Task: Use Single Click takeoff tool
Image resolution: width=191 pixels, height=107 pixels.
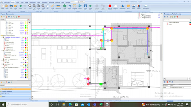Action: pos(85,7)
